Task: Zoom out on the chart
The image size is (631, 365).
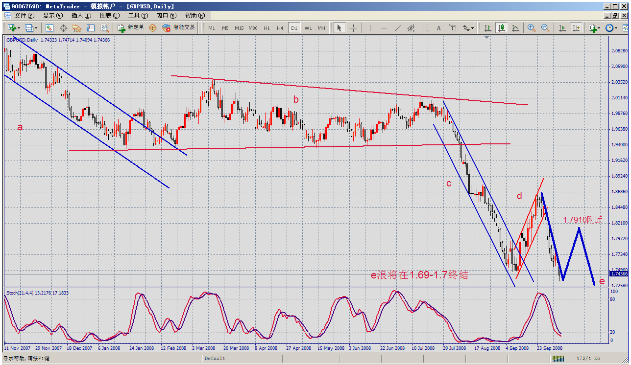Action: [x=545, y=28]
